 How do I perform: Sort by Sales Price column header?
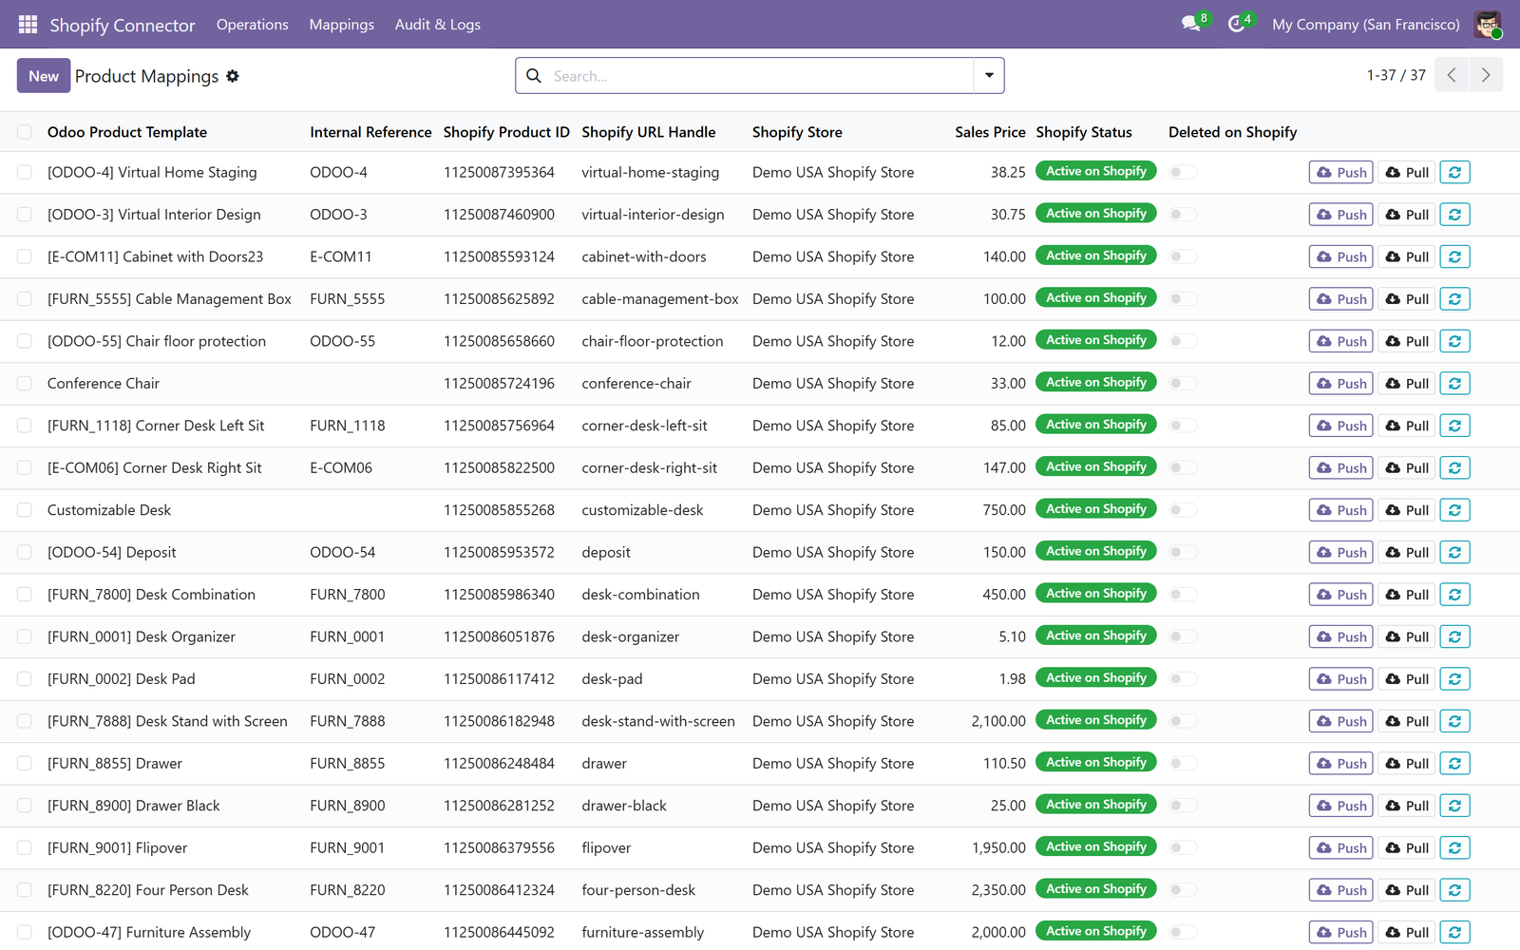(990, 132)
